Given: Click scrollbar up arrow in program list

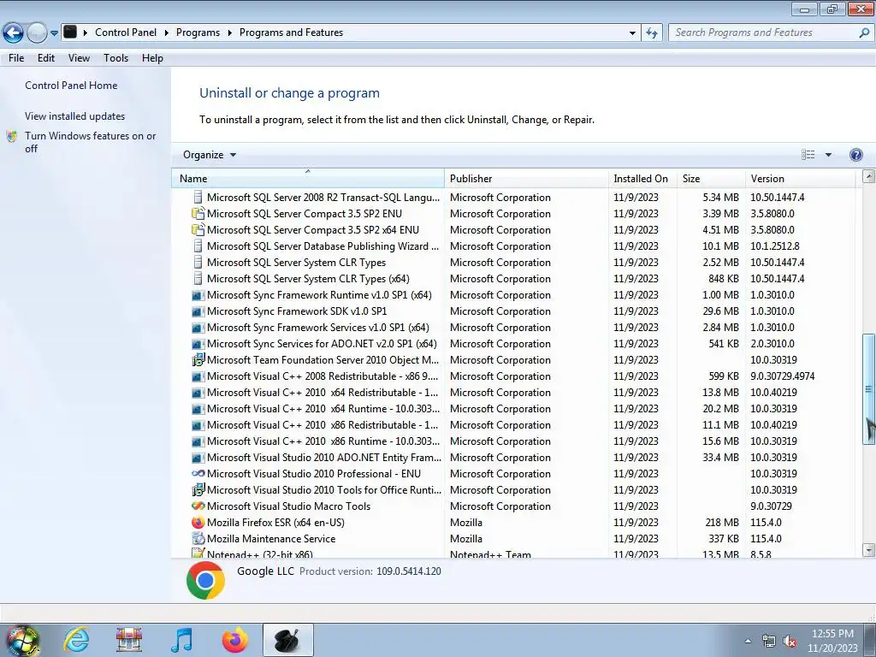Looking at the screenshot, I should point(869,176).
